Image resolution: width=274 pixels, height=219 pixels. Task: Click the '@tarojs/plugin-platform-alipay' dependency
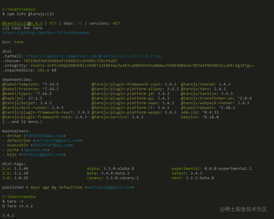[135, 89]
